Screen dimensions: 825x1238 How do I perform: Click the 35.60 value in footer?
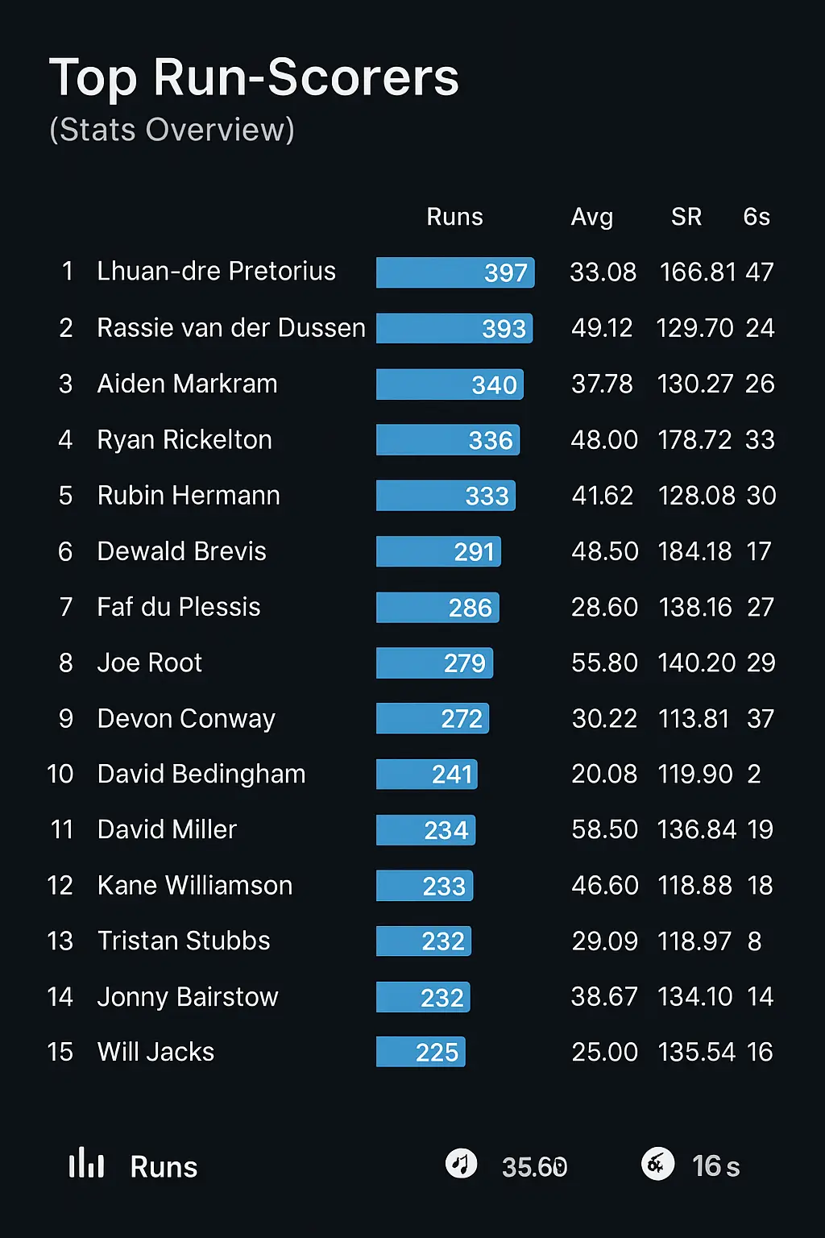click(534, 1167)
